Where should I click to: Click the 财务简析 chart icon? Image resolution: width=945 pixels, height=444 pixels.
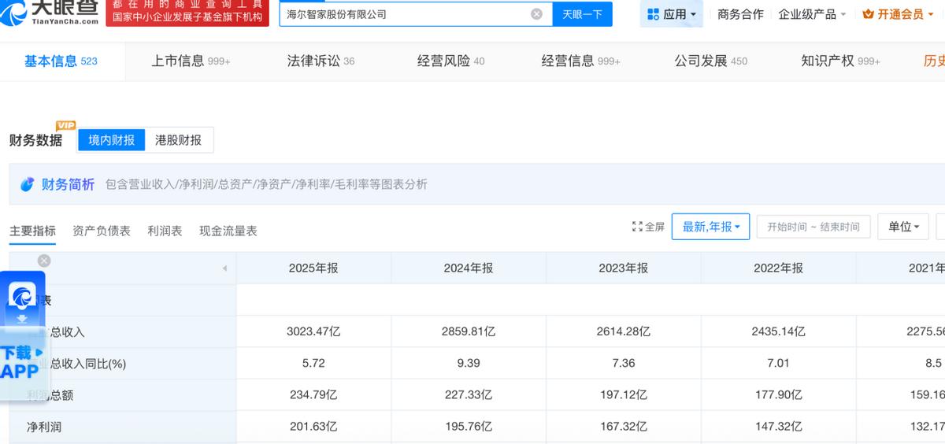pyautogui.click(x=28, y=184)
